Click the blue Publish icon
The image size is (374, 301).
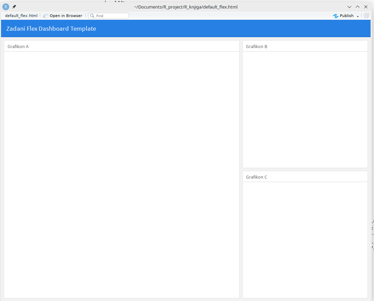pos(335,16)
